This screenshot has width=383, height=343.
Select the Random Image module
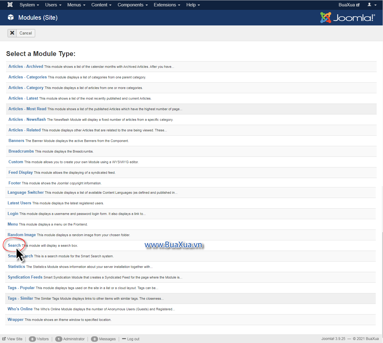pyautogui.click(x=22, y=235)
